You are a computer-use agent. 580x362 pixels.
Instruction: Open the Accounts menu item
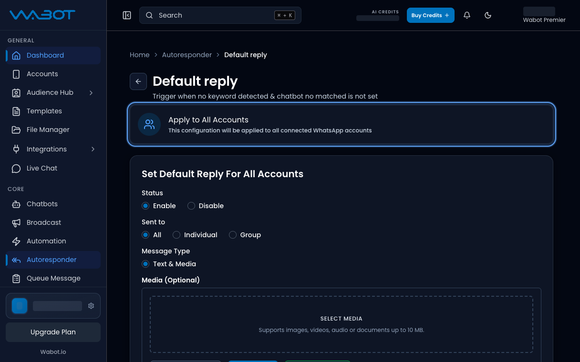click(x=53, y=74)
